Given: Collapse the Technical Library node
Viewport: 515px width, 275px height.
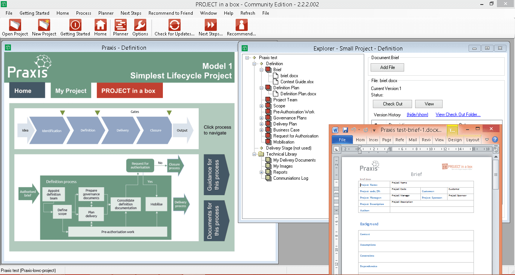Looking at the screenshot, I should [x=254, y=154].
